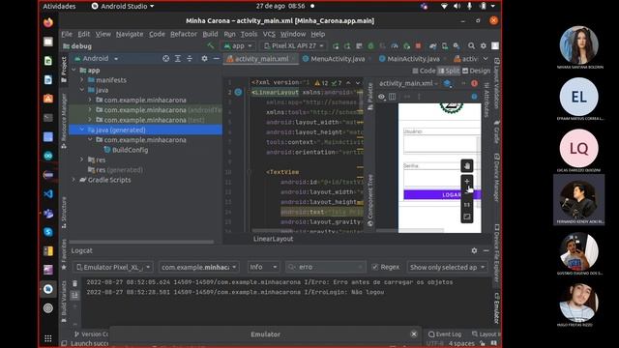This screenshot has width=619, height=348.
Task: Hide the Project panel with minus icon
Action: (216, 58)
